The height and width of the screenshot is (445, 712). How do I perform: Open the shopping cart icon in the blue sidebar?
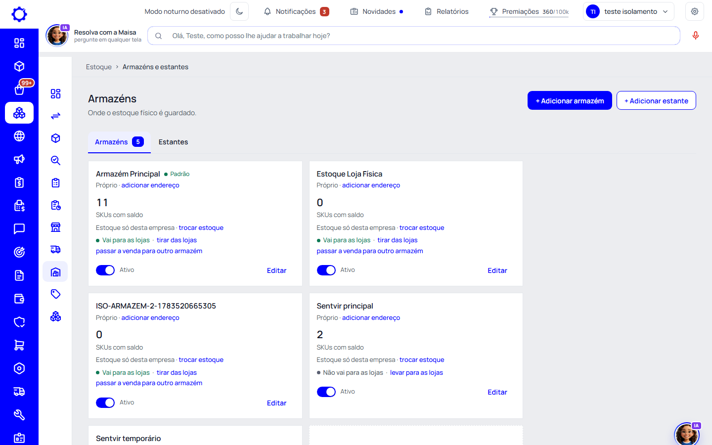tap(19, 345)
